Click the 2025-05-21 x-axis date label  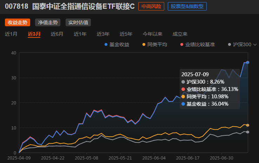click(120, 158)
